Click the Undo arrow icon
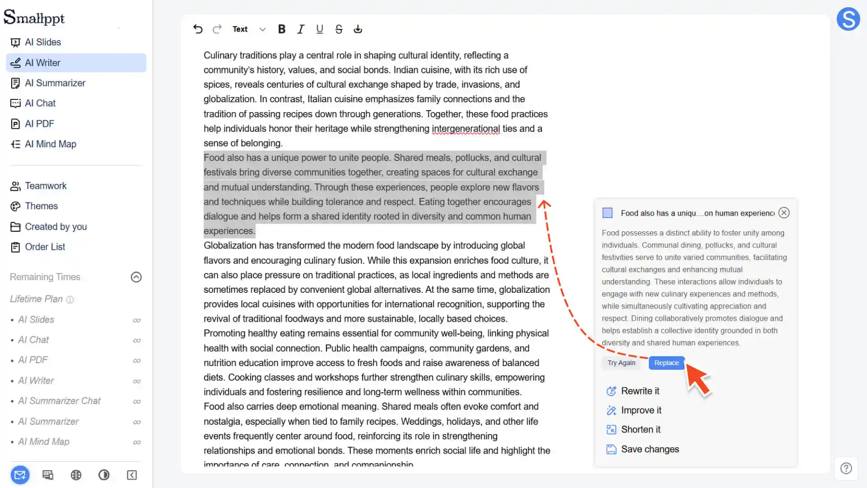 coord(198,29)
